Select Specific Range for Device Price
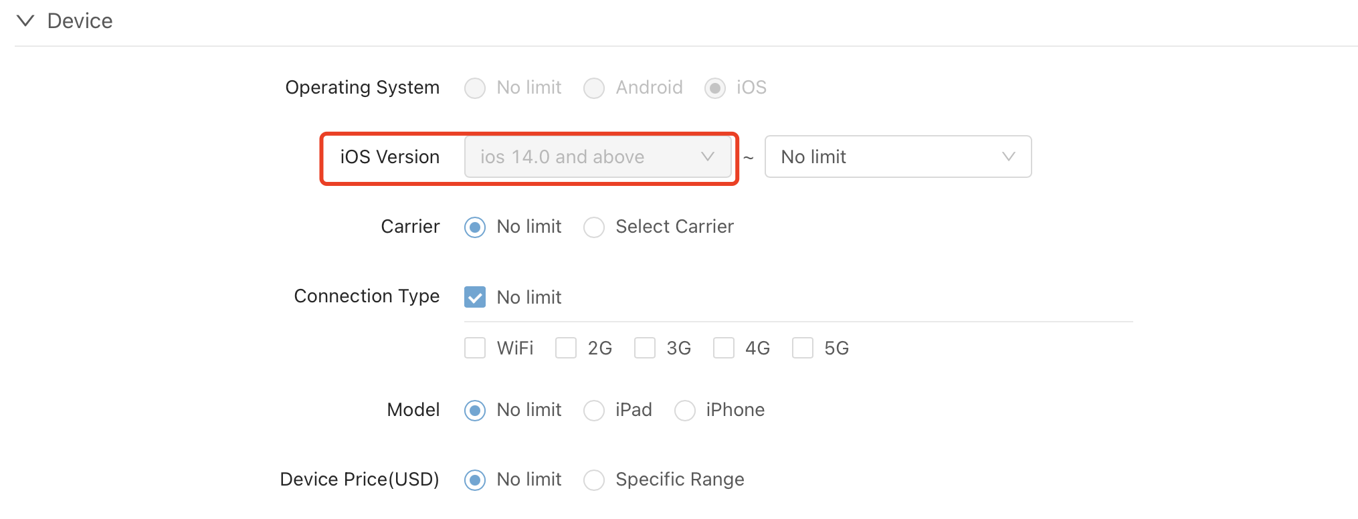The height and width of the screenshot is (519, 1358). 594,480
